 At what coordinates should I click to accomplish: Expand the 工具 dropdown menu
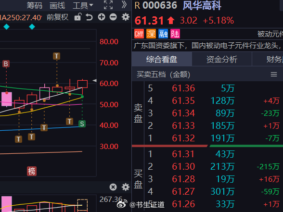tap(83, 5)
